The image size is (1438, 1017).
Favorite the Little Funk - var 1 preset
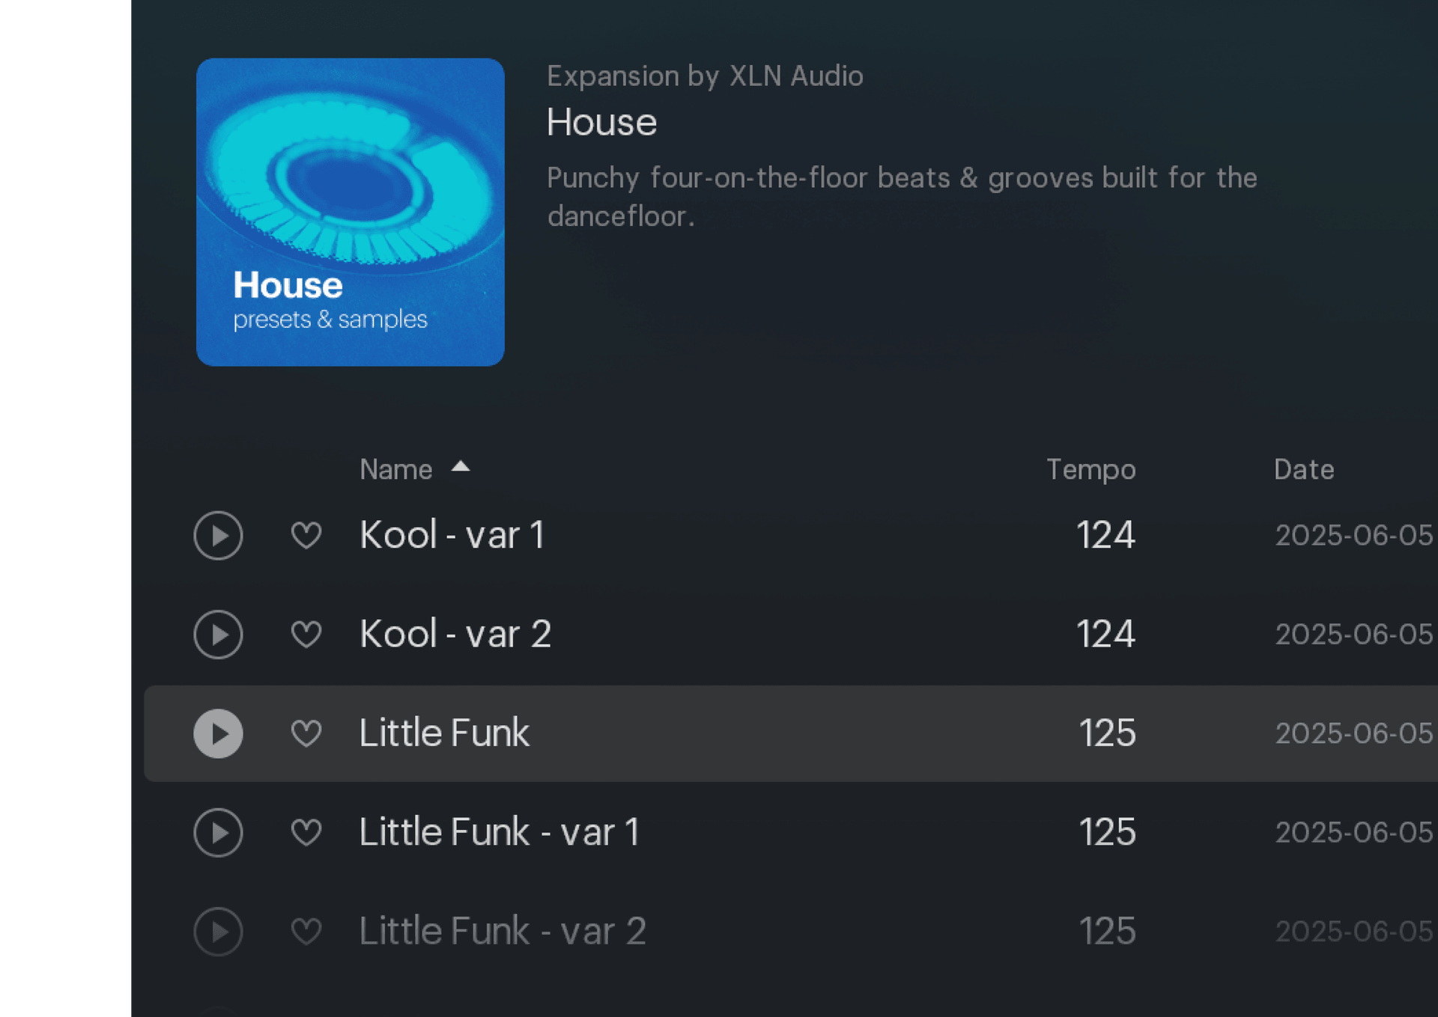(x=306, y=832)
